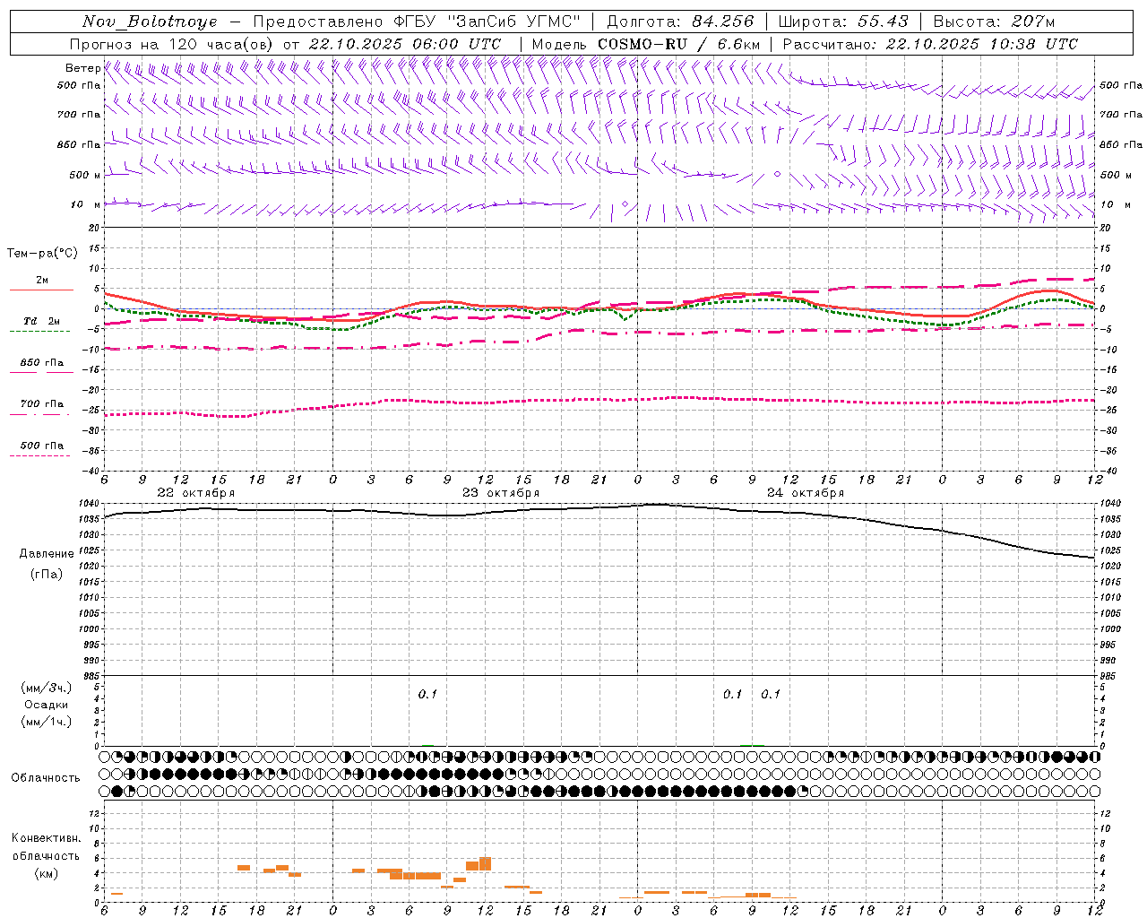Select the Прогноз на 120 часа(ов) text

click(172, 44)
